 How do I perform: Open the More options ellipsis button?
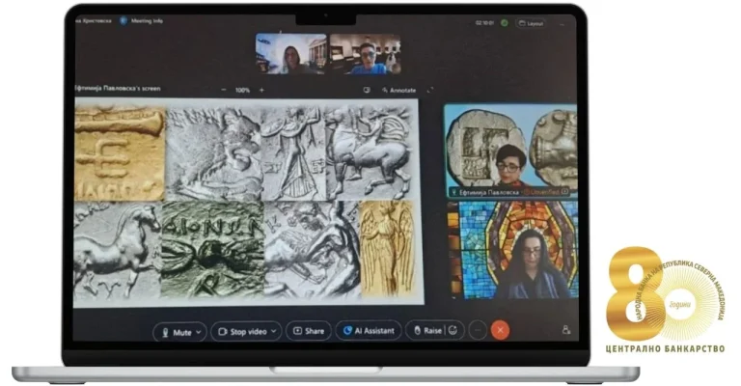point(478,330)
